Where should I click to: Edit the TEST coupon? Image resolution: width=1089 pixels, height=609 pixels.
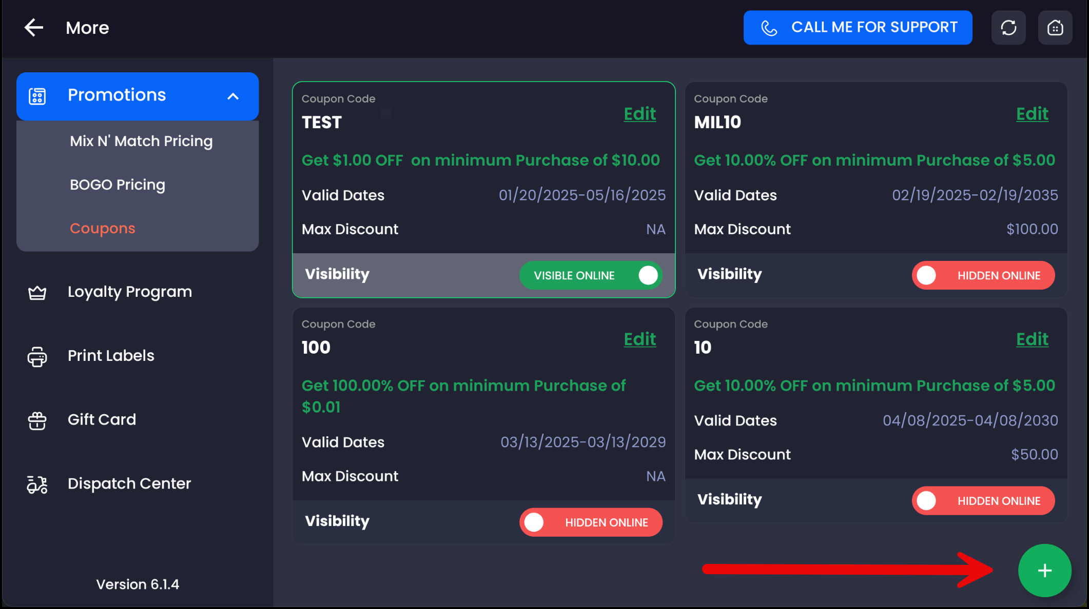click(x=639, y=114)
